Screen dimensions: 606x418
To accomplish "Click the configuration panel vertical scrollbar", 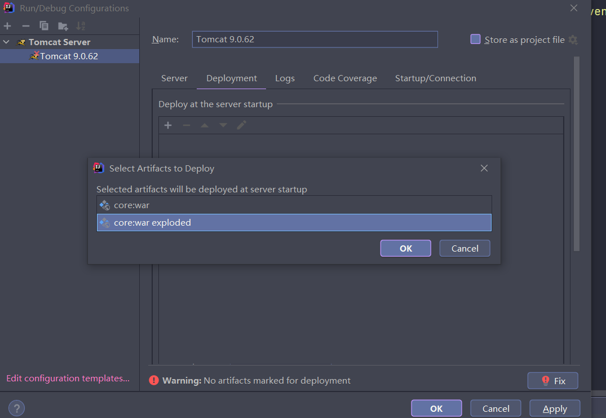I will [577, 154].
